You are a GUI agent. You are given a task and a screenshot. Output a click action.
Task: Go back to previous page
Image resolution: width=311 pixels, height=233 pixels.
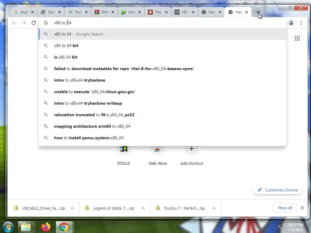[14, 23]
